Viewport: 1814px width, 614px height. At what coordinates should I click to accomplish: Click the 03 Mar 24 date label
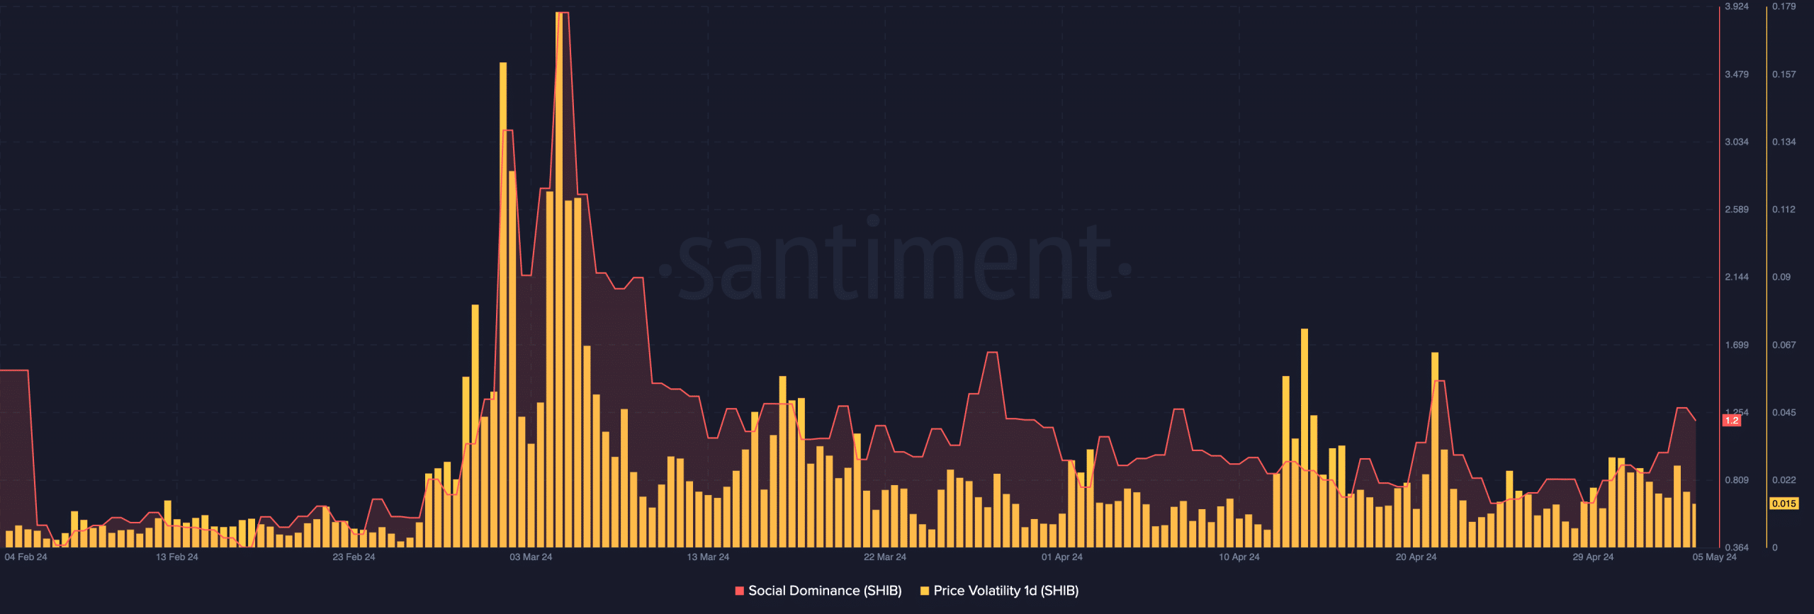tap(531, 557)
